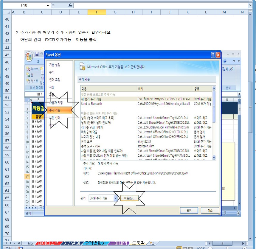Switch to the 규격별합계 sheet tab
Screen dimensions: 256x249
pyautogui.click(x=95, y=243)
